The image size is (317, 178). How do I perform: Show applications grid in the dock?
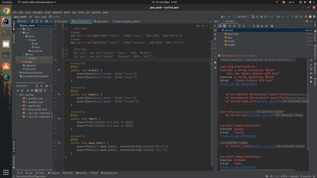click(x=6, y=172)
